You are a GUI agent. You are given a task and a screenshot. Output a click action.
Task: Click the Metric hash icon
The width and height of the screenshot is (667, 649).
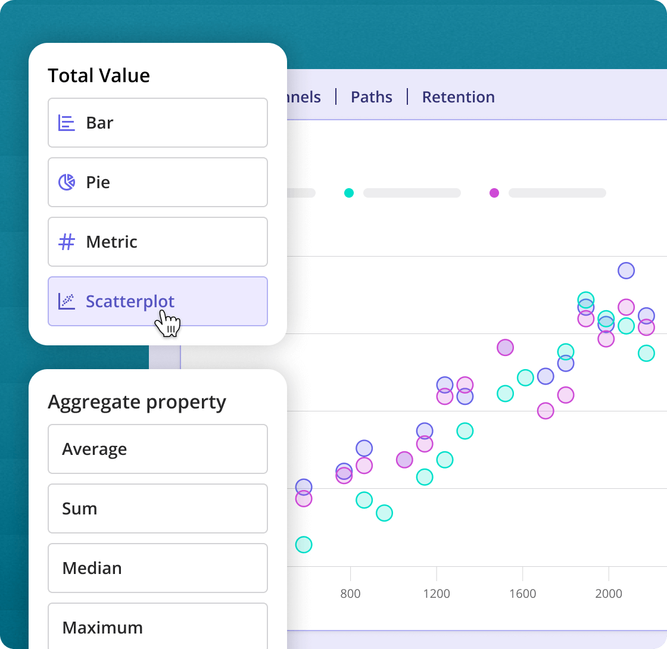(67, 242)
